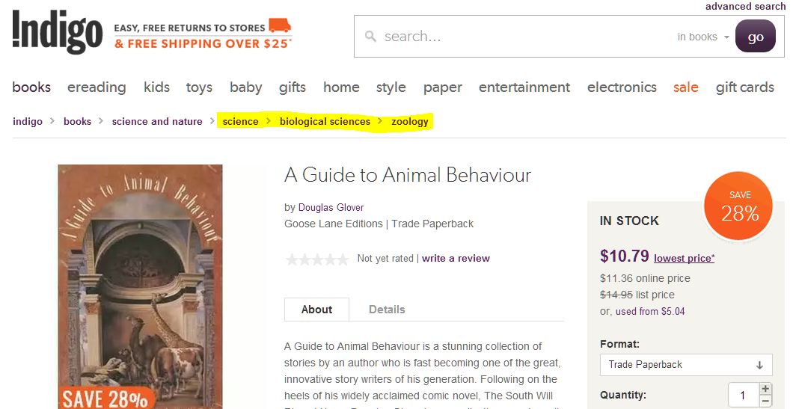
Task: Open the advanced search link
Action: [745, 7]
